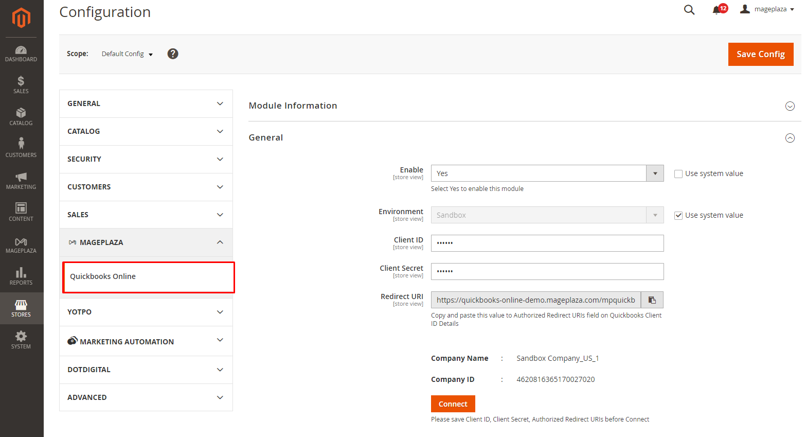Open the mageplaza user account menu
806x437 pixels.
coord(767,9)
